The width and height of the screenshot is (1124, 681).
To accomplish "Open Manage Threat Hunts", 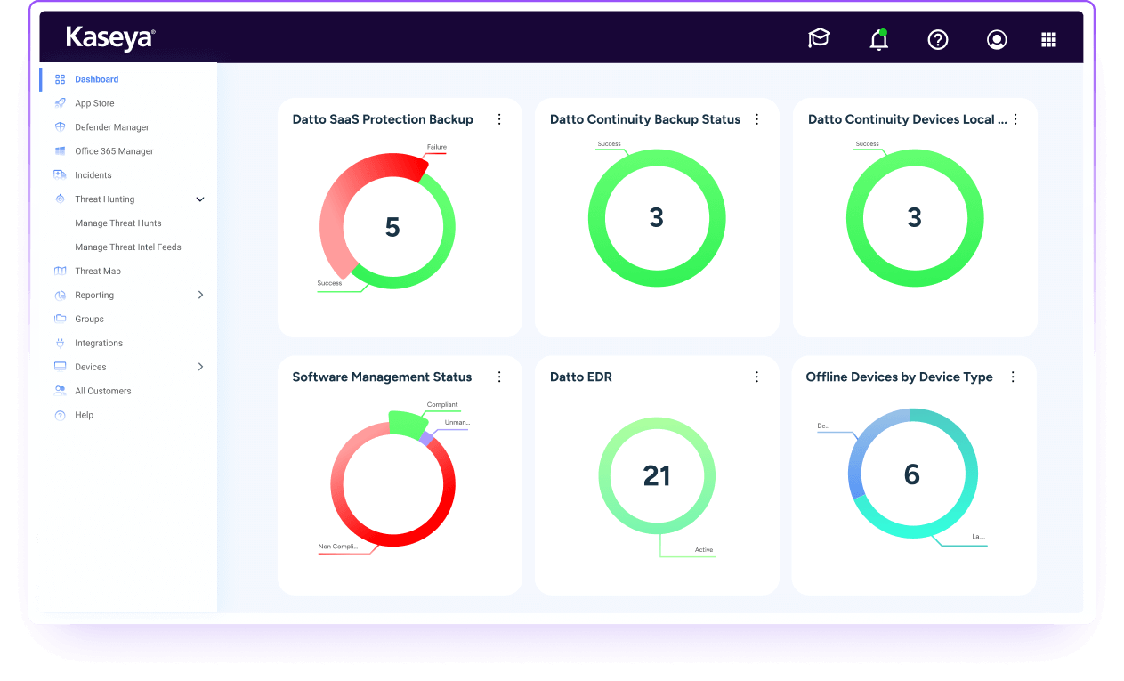I will pos(118,223).
